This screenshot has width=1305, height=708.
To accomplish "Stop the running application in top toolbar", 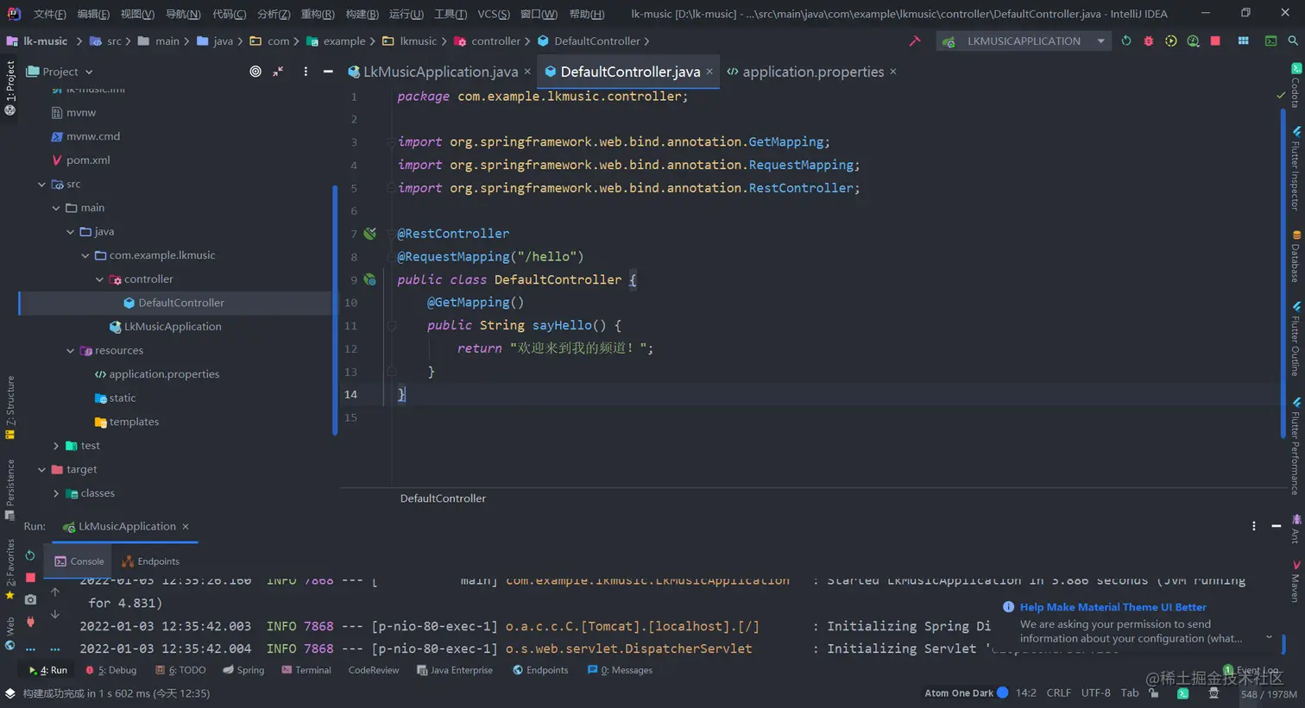I will click(x=1215, y=41).
